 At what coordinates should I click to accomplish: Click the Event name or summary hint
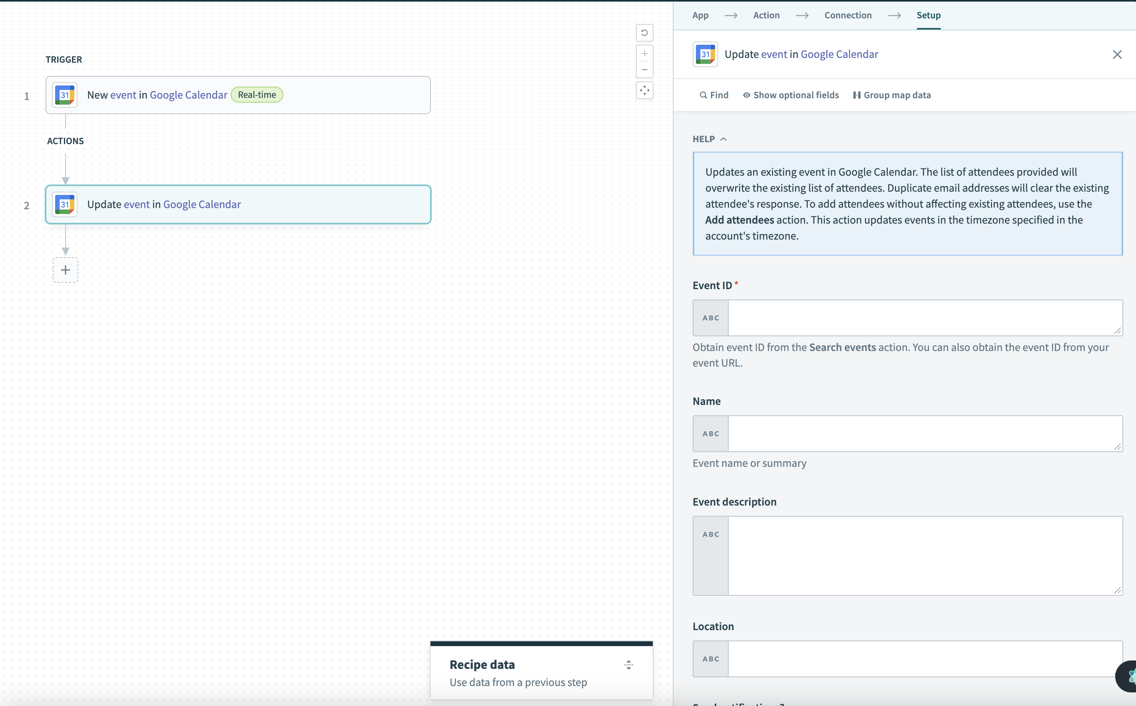pos(749,463)
